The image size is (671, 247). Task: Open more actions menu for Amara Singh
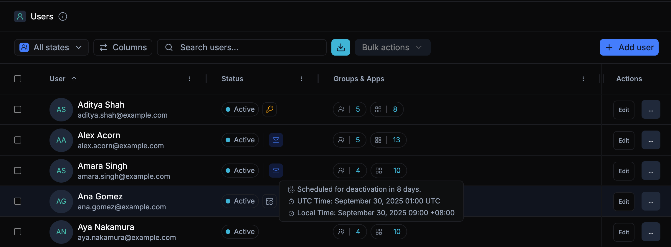[651, 171]
